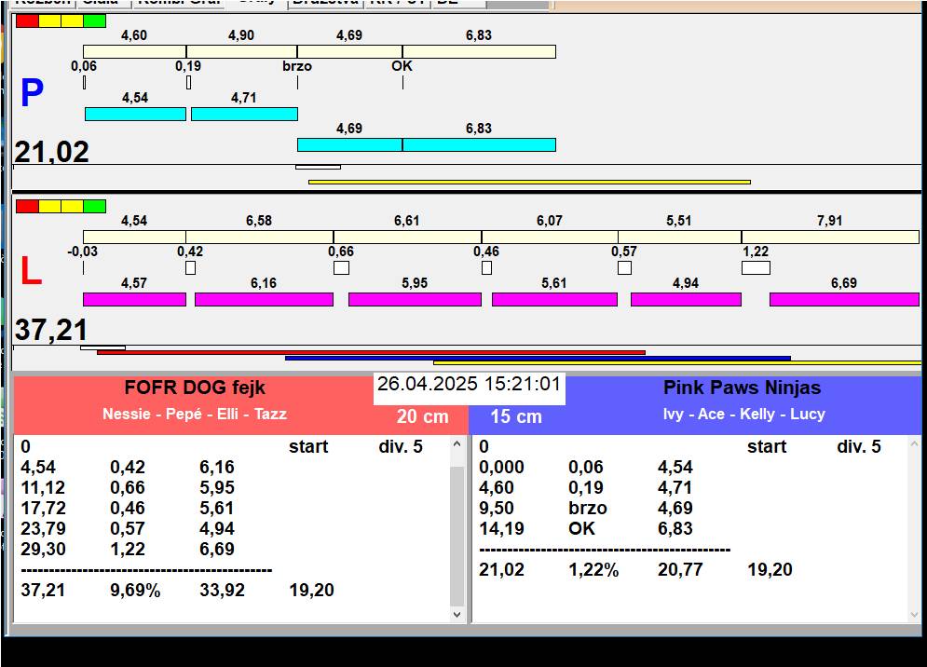The image size is (927, 667).
Task: Select the 0,42 changeover box in lane L
Action: pos(190,268)
